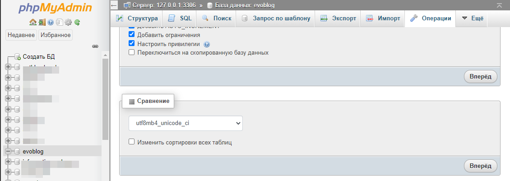Open the Ещё dropdown menu
Screen dimensions: 510x181
(x=473, y=18)
